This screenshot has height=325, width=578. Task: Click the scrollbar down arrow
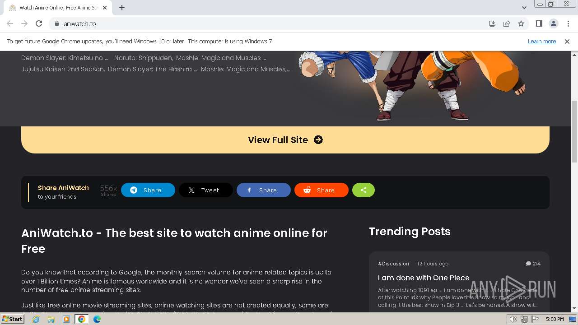coord(574,309)
